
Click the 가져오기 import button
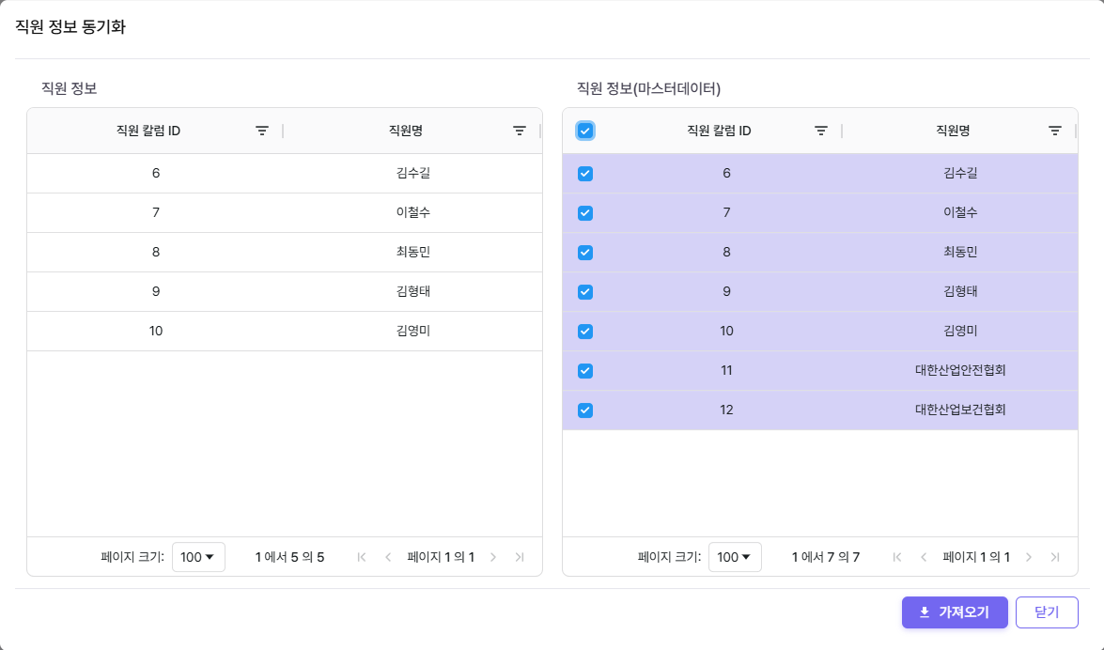point(955,612)
